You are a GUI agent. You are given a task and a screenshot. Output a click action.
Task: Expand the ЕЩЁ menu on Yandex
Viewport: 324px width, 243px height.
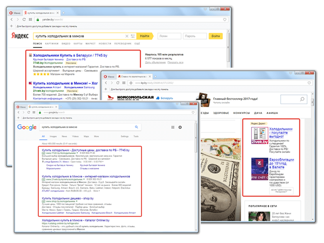pos(137,44)
